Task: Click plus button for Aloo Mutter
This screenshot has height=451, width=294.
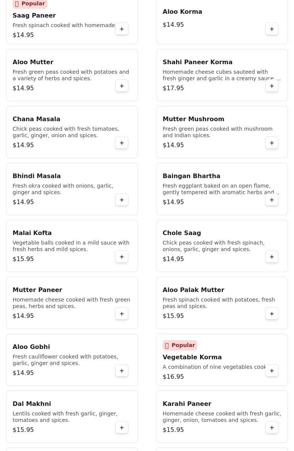Action: coord(122,86)
